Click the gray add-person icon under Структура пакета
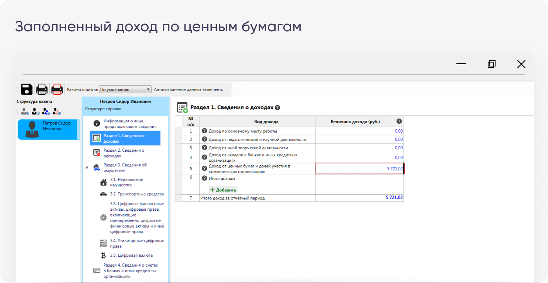 (25, 112)
